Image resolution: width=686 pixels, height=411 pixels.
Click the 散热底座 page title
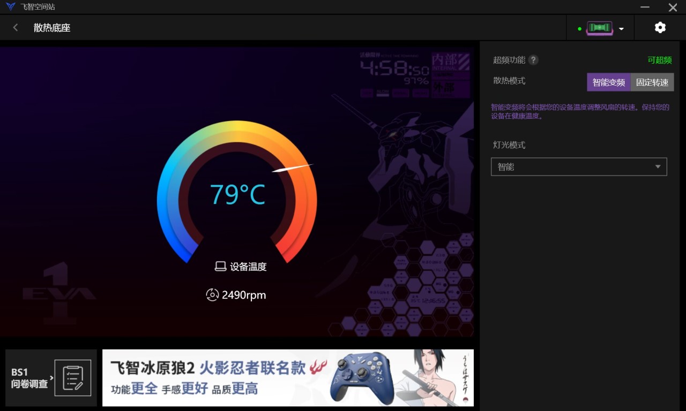pyautogui.click(x=52, y=28)
